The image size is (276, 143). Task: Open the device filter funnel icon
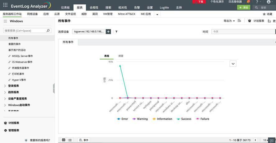click(116, 32)
